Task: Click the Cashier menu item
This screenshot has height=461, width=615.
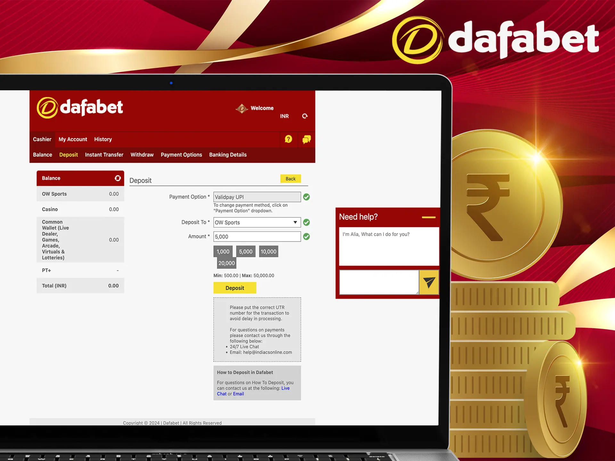Action: pyautogui.click(x=43, y=139)
